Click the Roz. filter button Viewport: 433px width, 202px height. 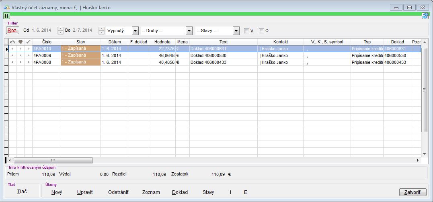click(12, 31)
